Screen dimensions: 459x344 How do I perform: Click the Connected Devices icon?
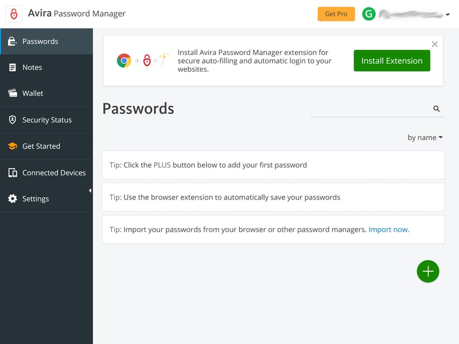[12, 173]
